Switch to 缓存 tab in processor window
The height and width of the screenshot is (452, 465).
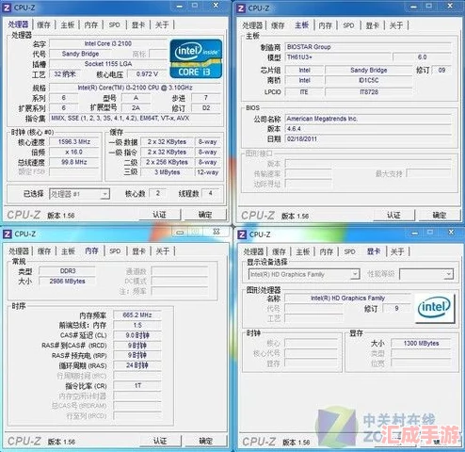pyautogui.click(x=43, y=24)
